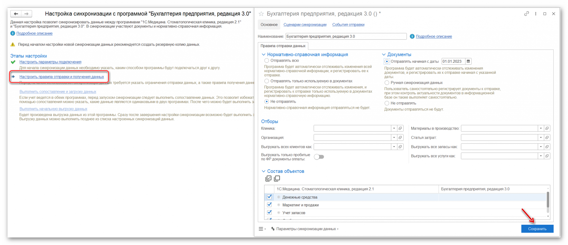Click the Сохранить button
The height and width of the screenshot is (245, 568).
click(537, 229)
